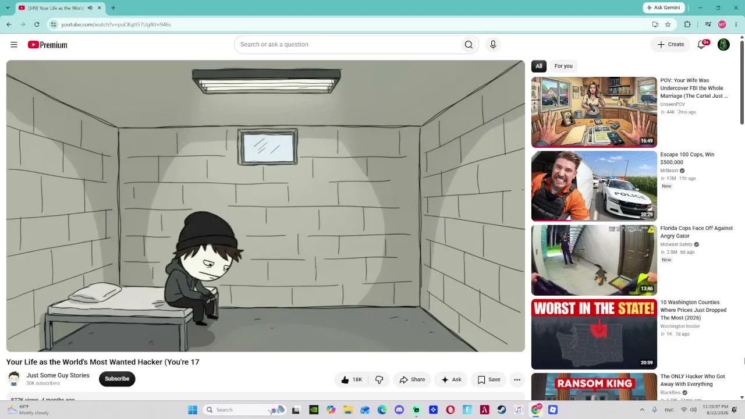Viewport: 745px width, 419px height.
Task: Dislike the video with thumbs down
Action: pyautogui.click(x=379, y=379)
